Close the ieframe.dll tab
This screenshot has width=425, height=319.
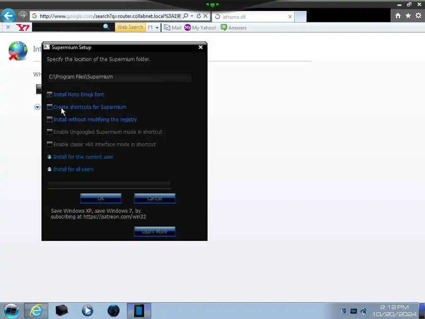[x=290, y=17]
